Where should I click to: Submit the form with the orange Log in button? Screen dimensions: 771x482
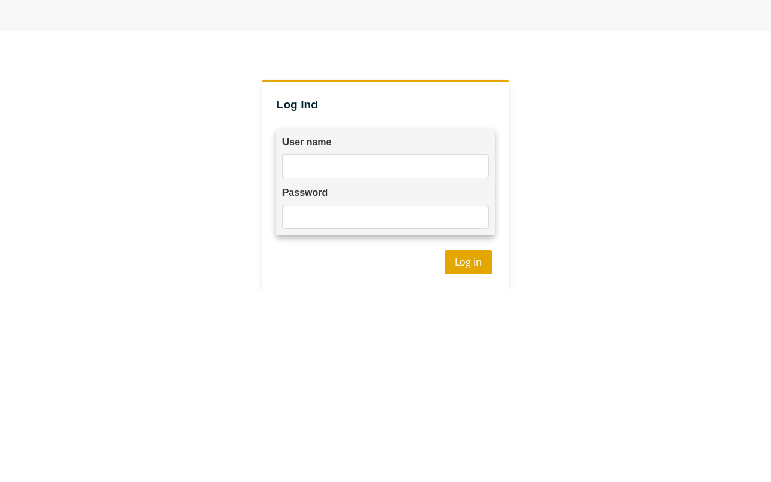[x=468, y=262]
